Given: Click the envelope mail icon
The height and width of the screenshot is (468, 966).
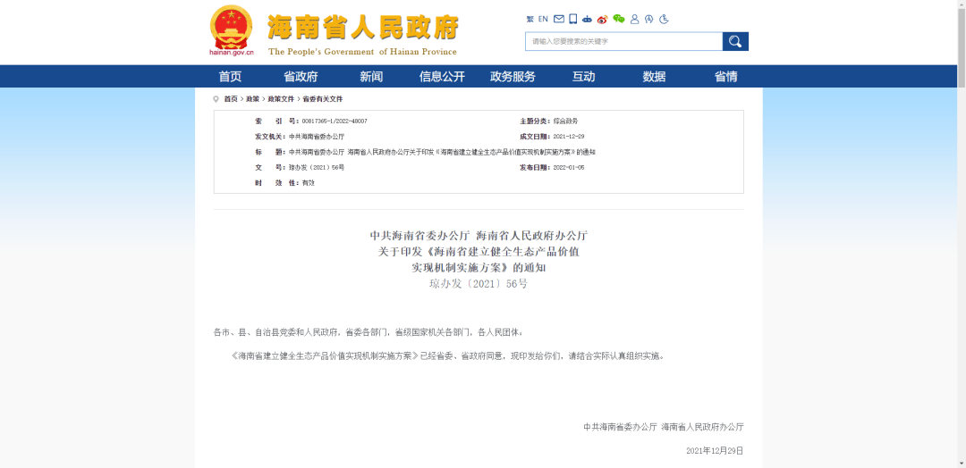Looking at the screenshot, I should click(x=559, y=19).
